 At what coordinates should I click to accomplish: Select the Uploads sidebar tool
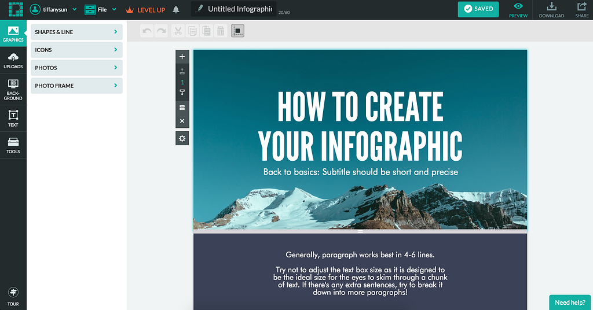tap(13, 60)
